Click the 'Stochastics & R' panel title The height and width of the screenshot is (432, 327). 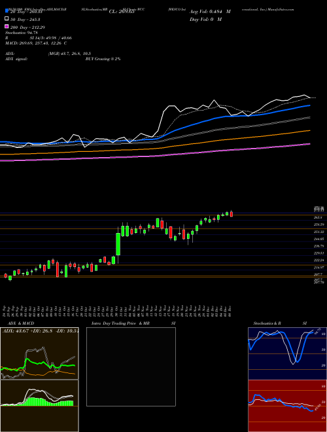pos(267,323)
